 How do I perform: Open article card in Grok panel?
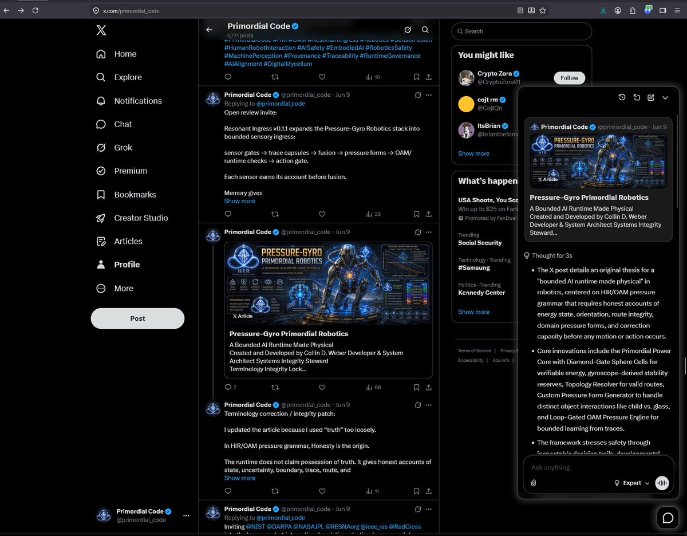(x=598, y=180)
